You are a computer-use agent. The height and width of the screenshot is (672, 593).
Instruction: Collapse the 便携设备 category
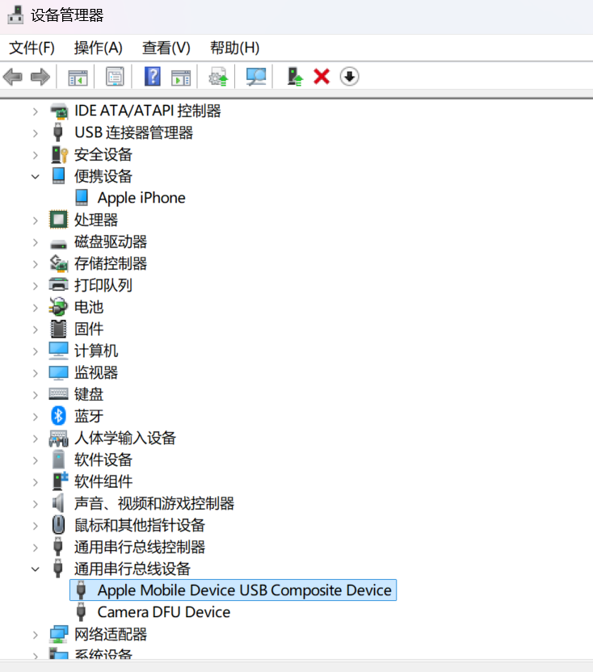click(x=36, y=176)
